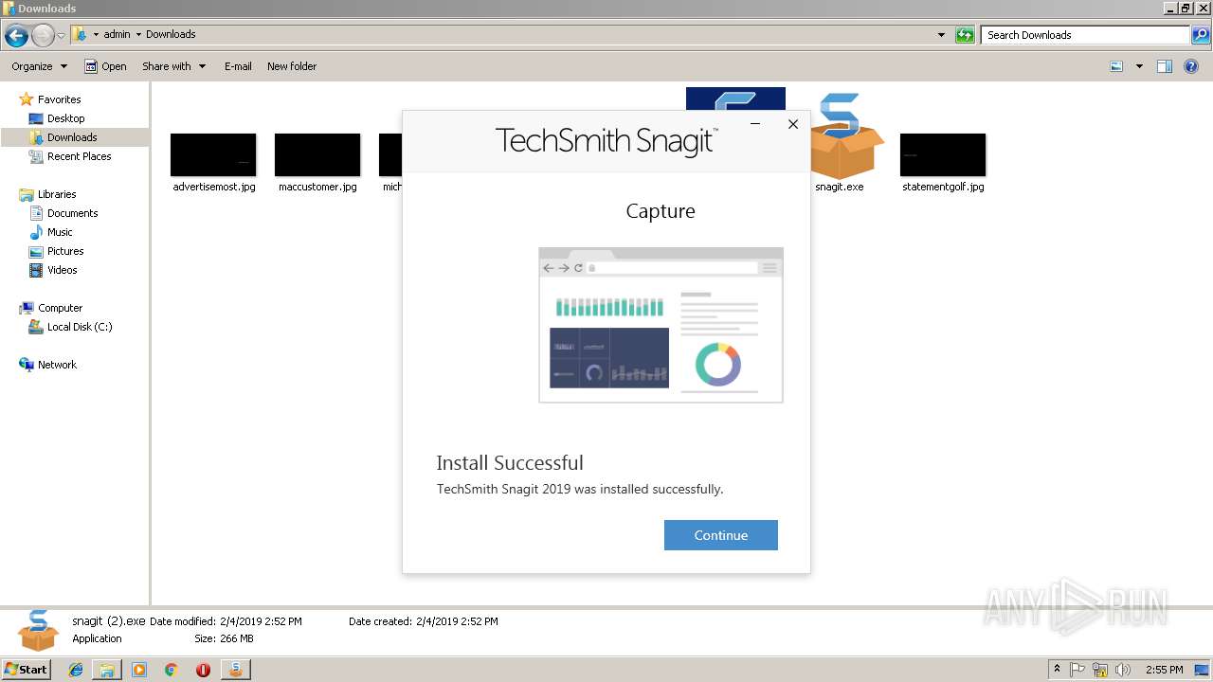Refresh the Downloads folder view

pyautogui.click(x=965, y=35)
